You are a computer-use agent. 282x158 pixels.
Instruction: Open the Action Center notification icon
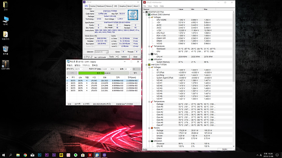pos(277,155)
